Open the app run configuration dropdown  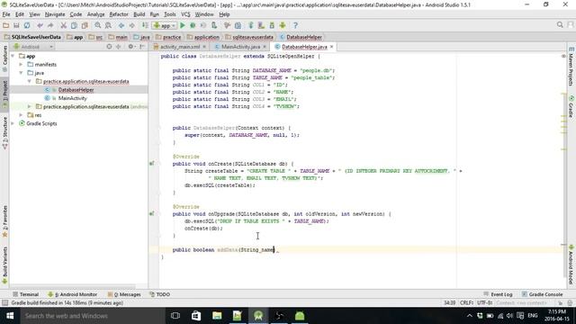165,25
